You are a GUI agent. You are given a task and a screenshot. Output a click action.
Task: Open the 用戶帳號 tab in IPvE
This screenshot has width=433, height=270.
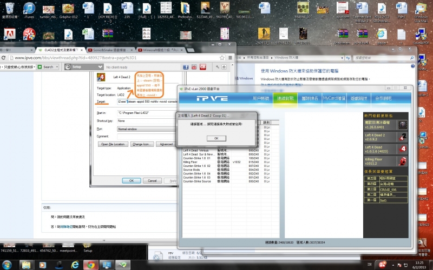[261, 98]
